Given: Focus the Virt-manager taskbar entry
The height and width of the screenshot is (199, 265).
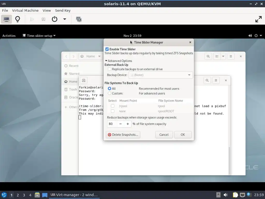Looking at the screenshot, I should tap(74, 195).
